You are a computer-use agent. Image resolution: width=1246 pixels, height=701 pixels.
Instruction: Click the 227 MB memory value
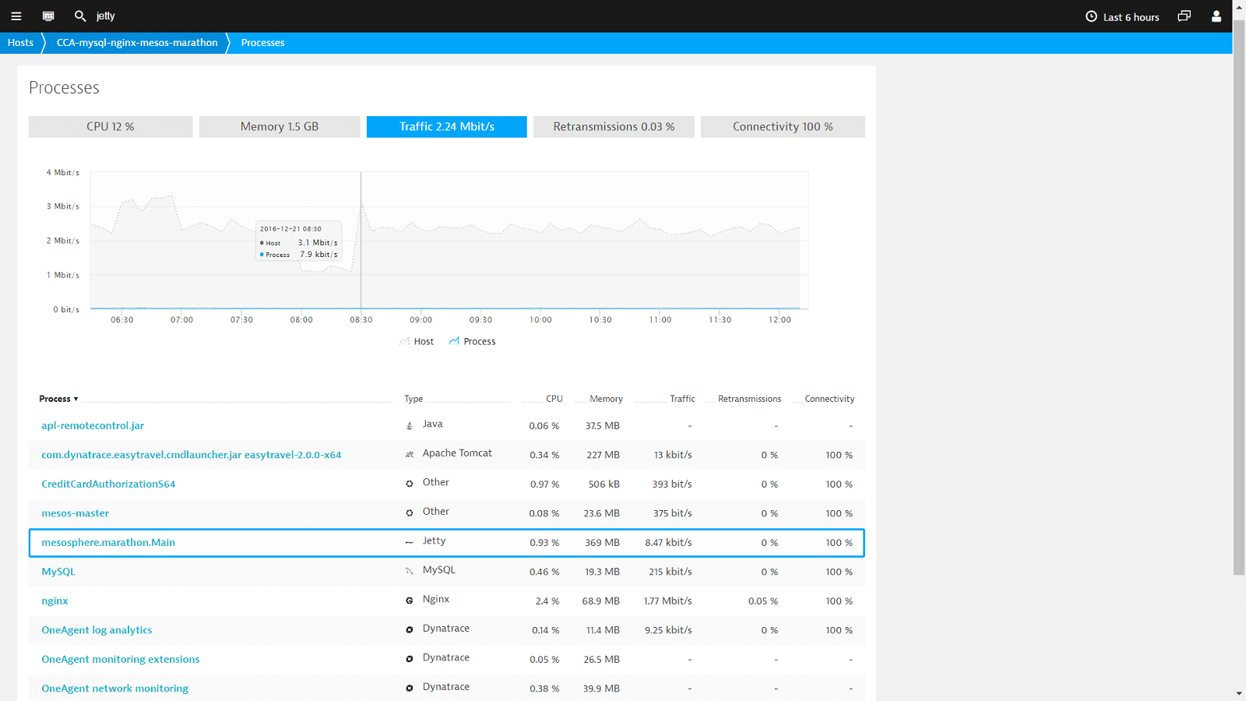point(604,455)
